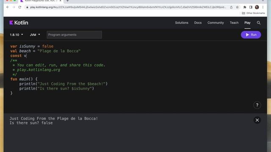
Task: Click output 'Just Coding From the Plage de la Bocca!'
Action: point(54,119)
